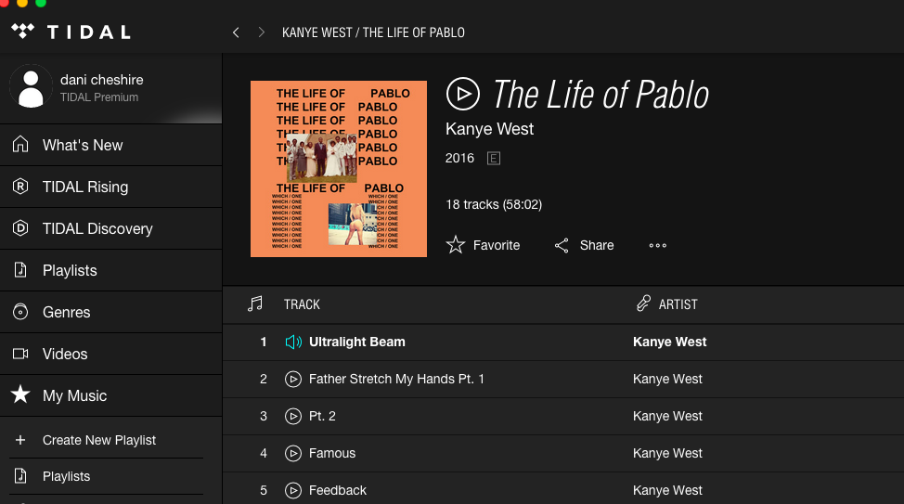Click the Share icon
The height and width of the screenshot is (504, 904).
pos(562,246)
